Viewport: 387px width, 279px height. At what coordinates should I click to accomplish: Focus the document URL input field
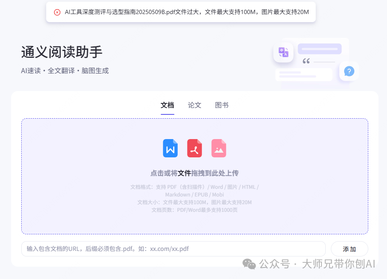(x=173, y=249)
